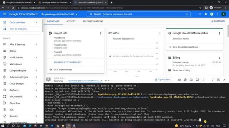Open the project selector dropdown
Screen dimensions: 229x128
click(x=59, y=14)
